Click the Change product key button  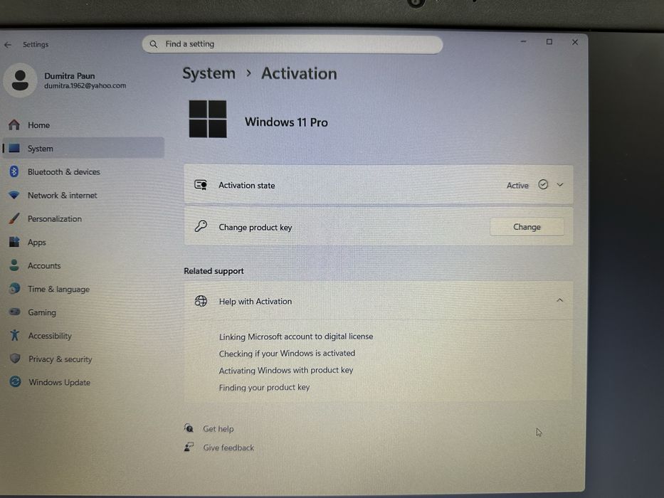click(527, 226)
